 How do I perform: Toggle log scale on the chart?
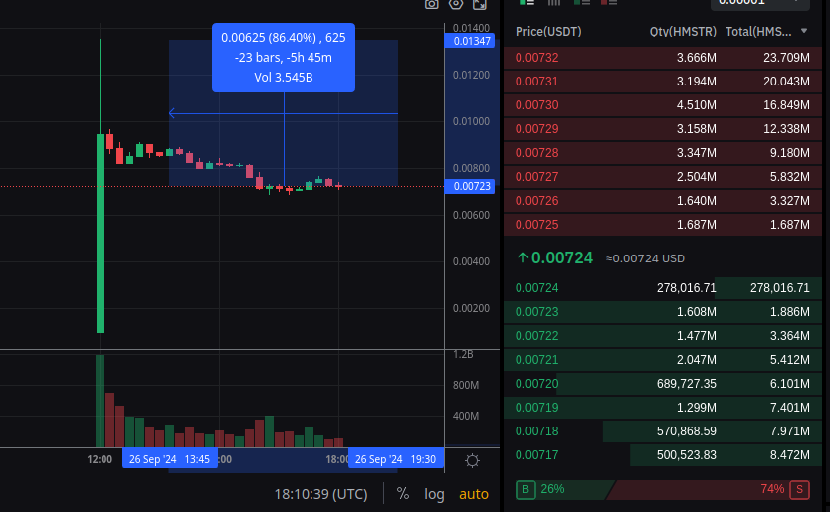[434, 494]
